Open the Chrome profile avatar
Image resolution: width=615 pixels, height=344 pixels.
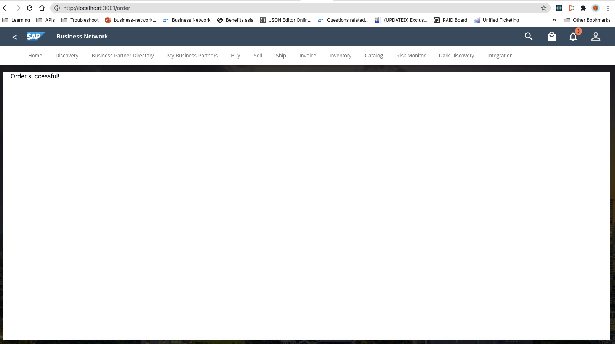596,8
